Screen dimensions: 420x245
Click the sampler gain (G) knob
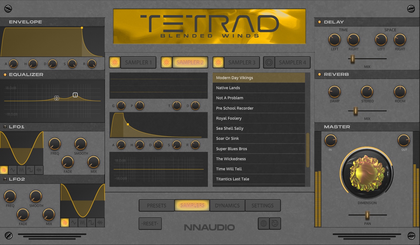point(121,105)
